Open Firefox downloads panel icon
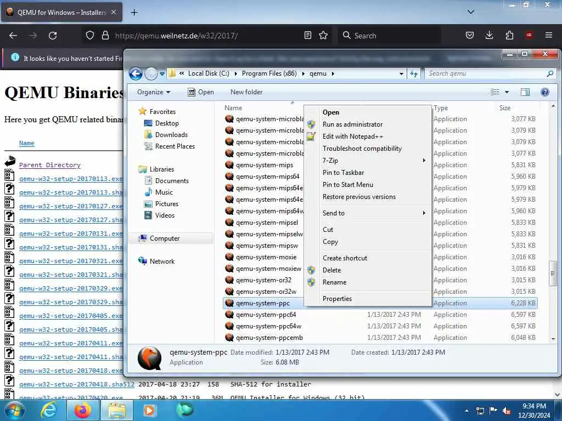 tap(489, 36)
